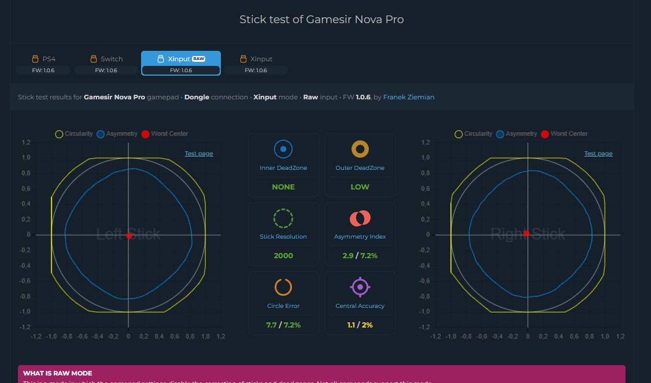Switch to the PS4 test tab
Image resolution: width=651 pixels, height=383 pixels.
point(43,63)
